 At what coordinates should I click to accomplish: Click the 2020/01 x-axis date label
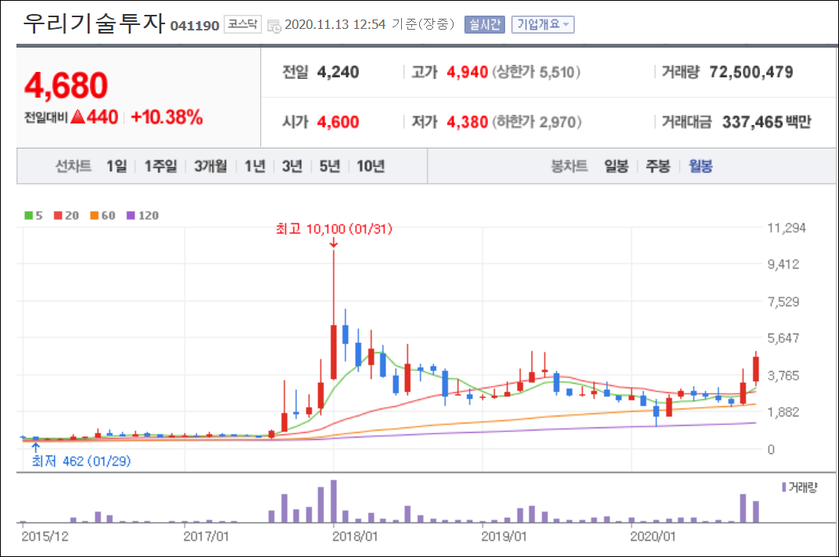point(653,536)
